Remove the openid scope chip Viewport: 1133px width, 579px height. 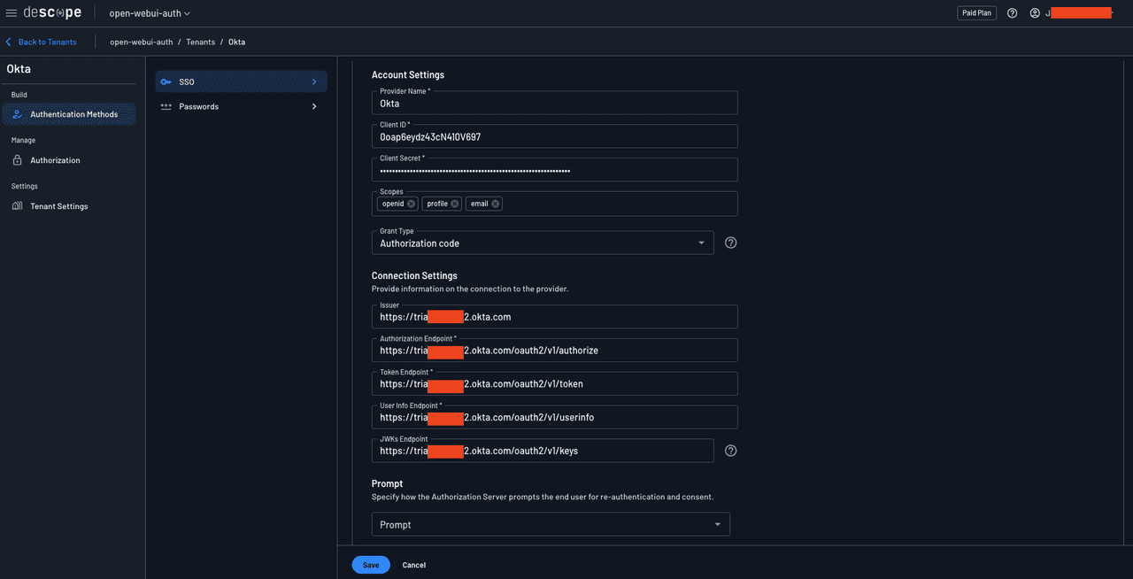(412, 204)
